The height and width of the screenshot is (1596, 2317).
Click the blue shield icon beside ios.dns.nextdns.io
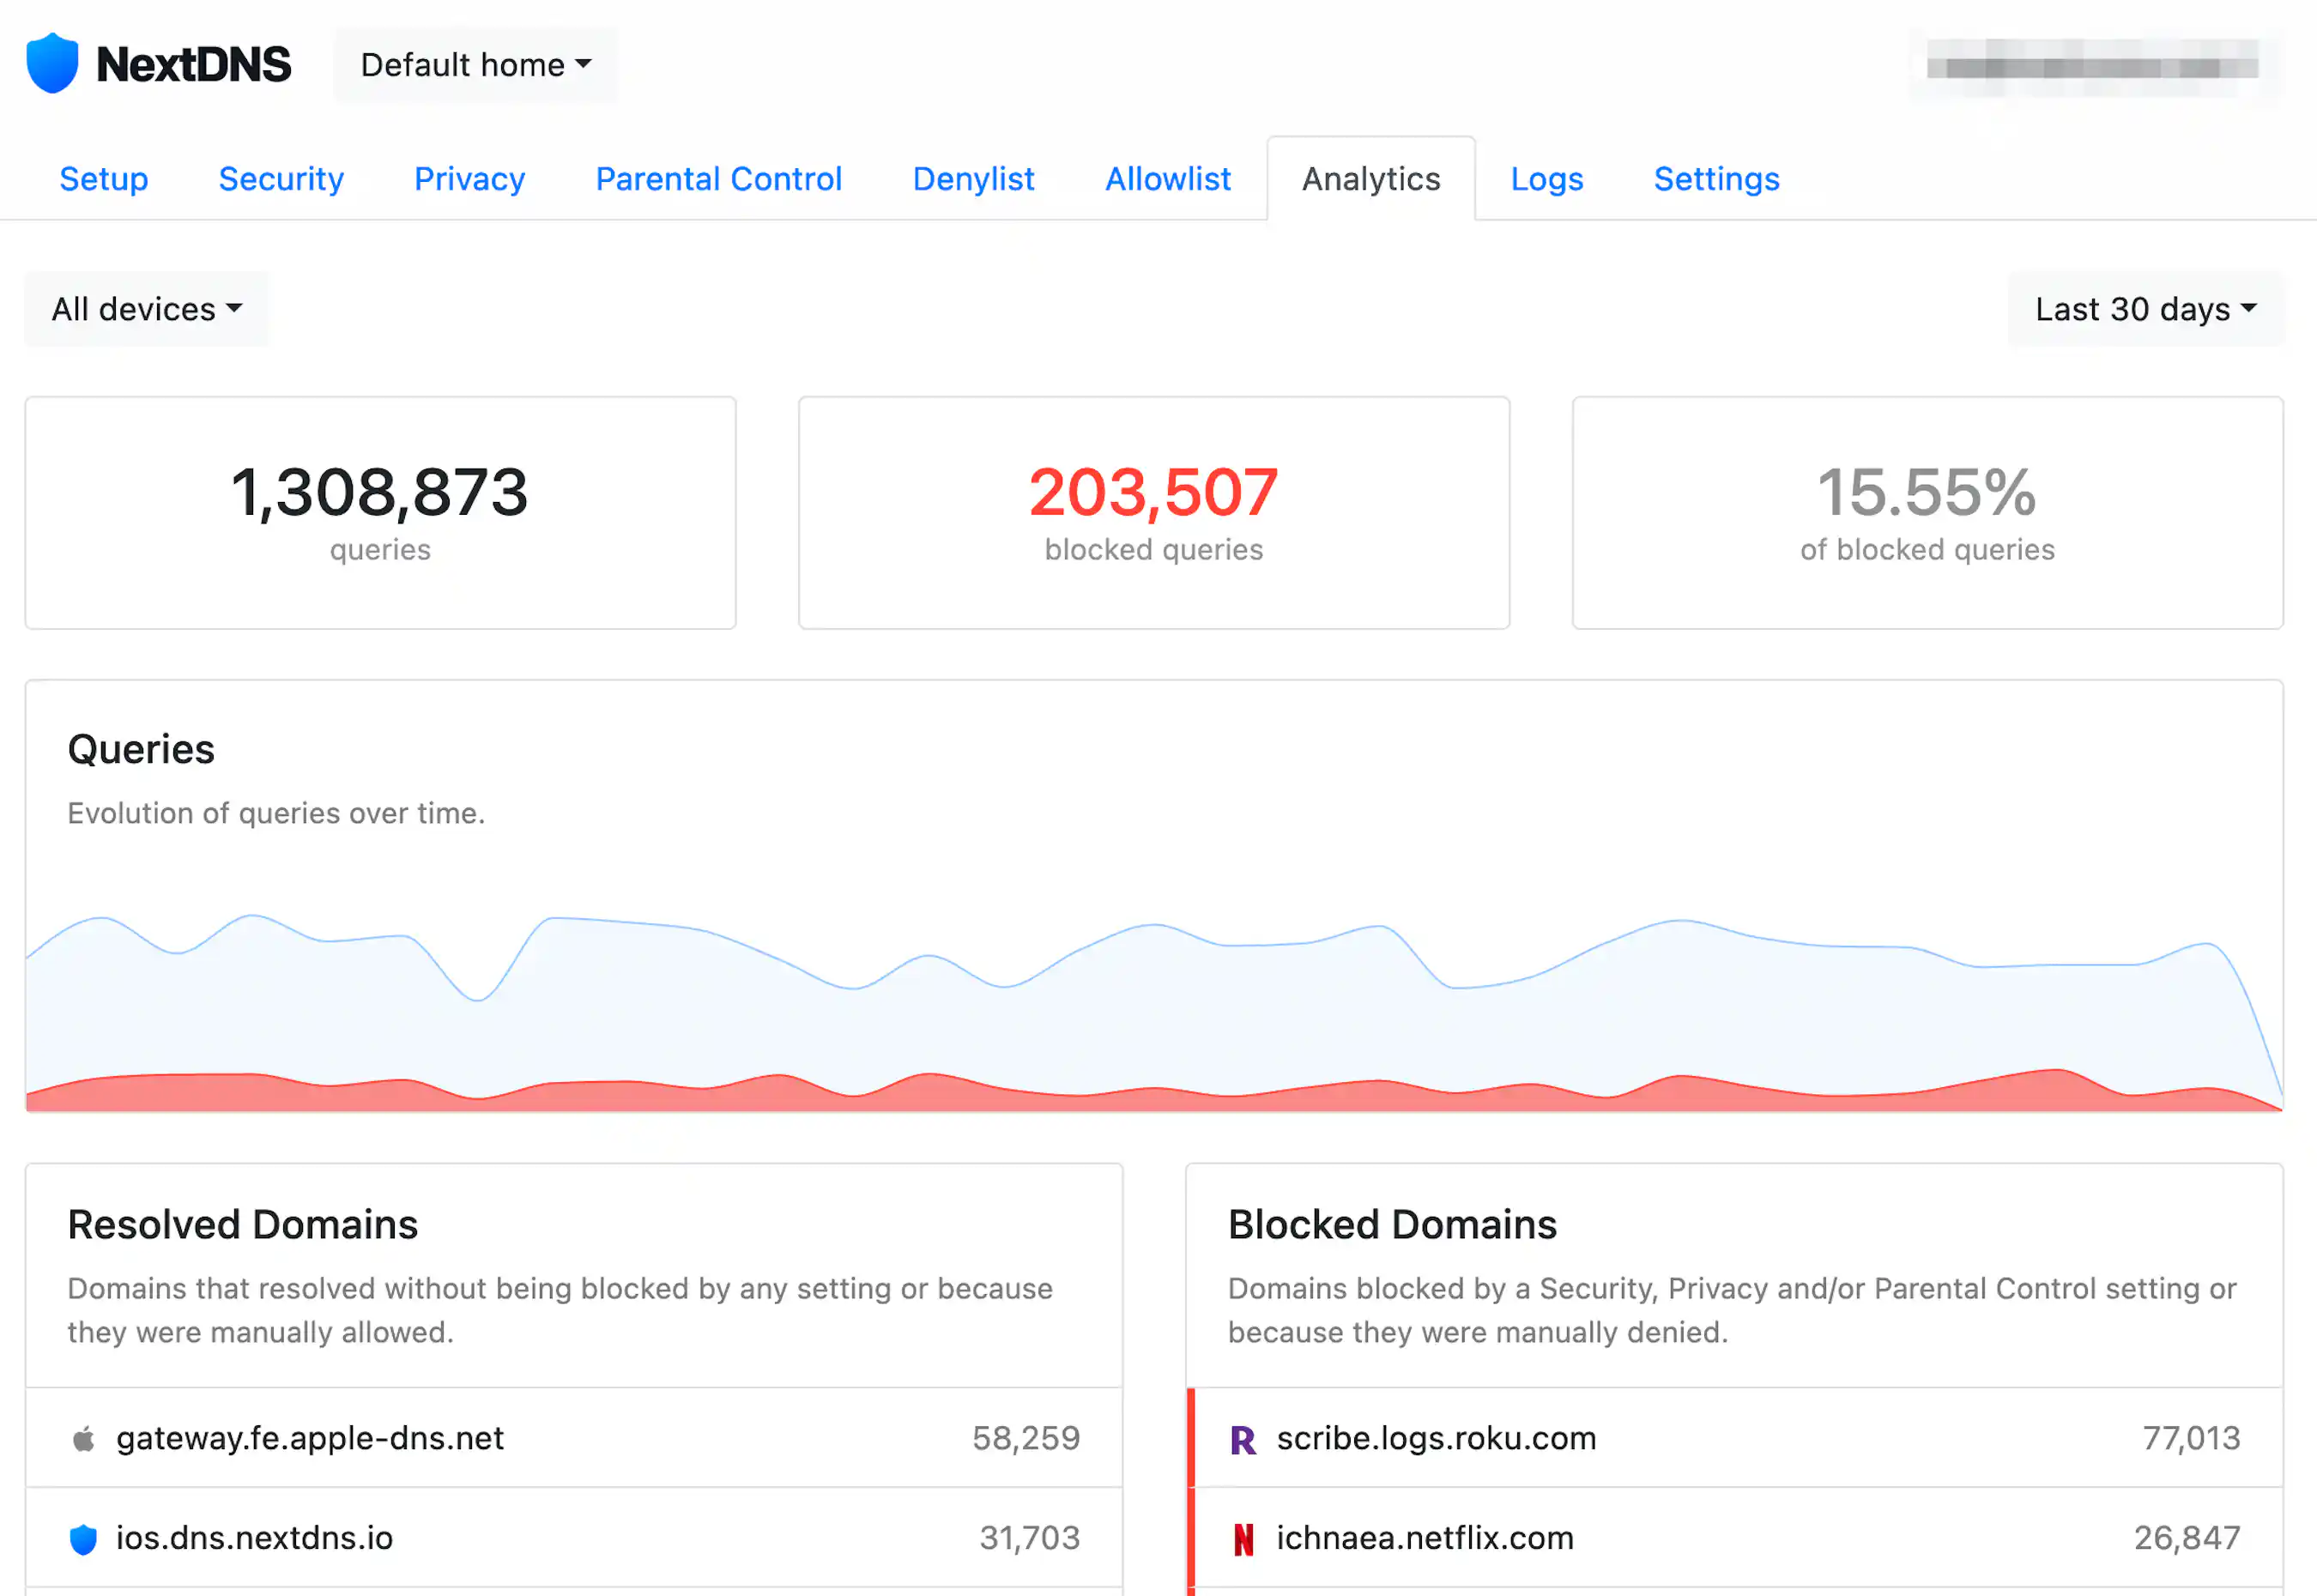pos(83,1538)
